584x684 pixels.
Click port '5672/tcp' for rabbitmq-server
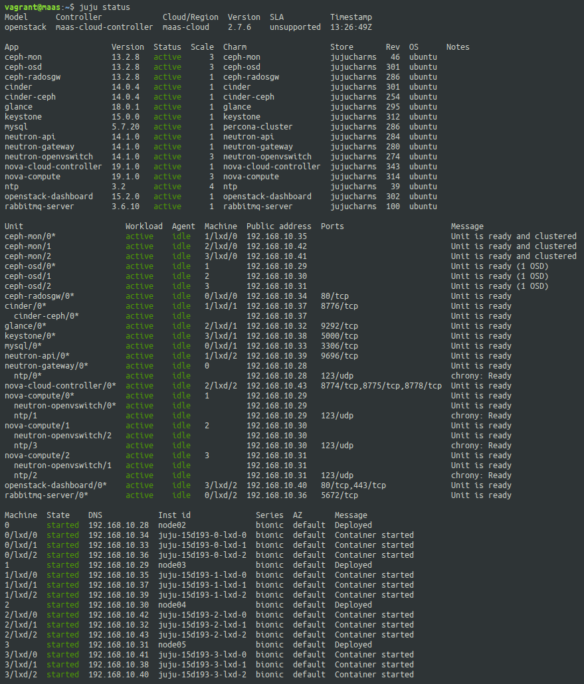click(x=339, y=495)
